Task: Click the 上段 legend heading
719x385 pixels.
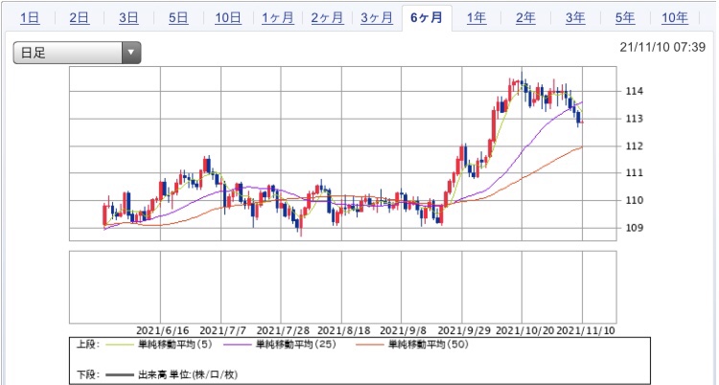Action: (87, 344)
